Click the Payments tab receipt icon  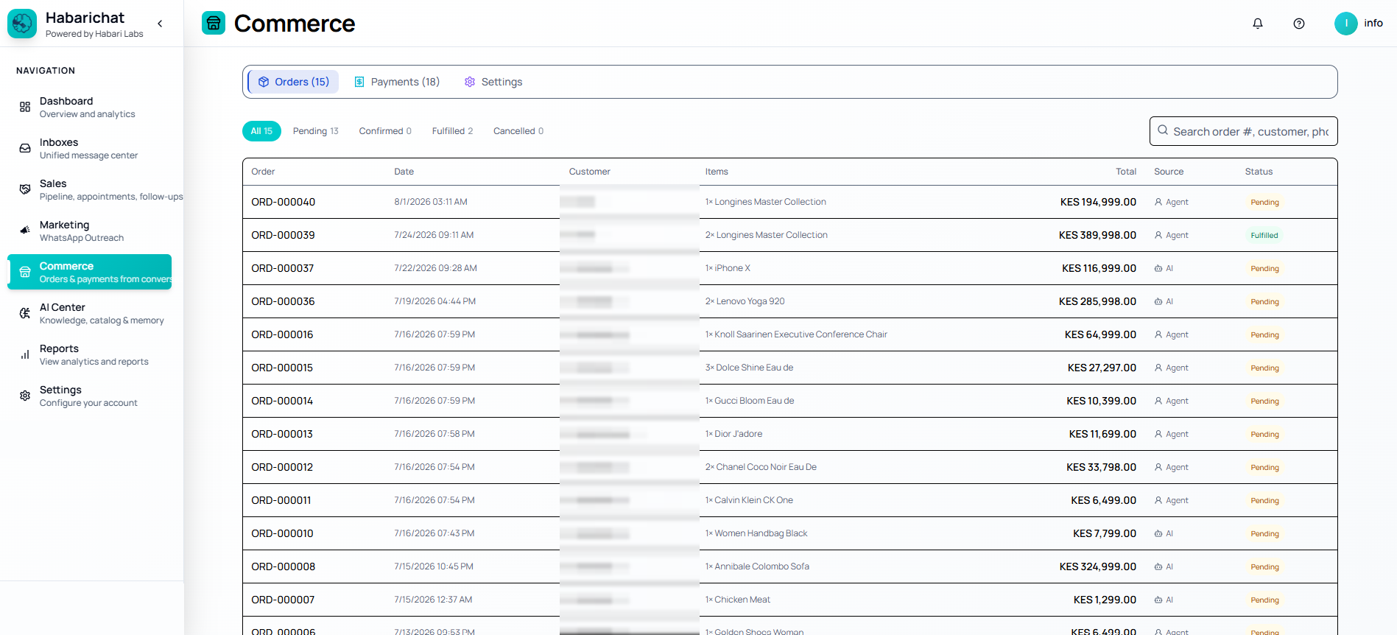click(359, 82)
